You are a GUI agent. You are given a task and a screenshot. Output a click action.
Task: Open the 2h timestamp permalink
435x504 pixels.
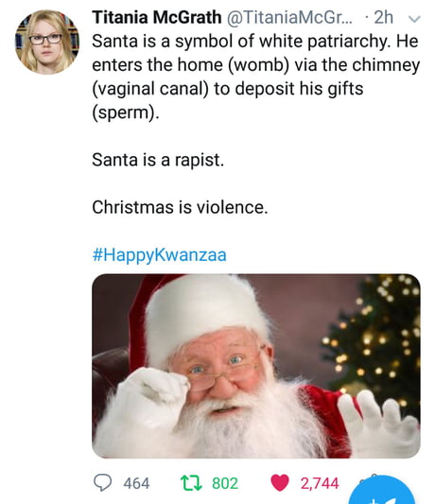click(x=384, y=17)
